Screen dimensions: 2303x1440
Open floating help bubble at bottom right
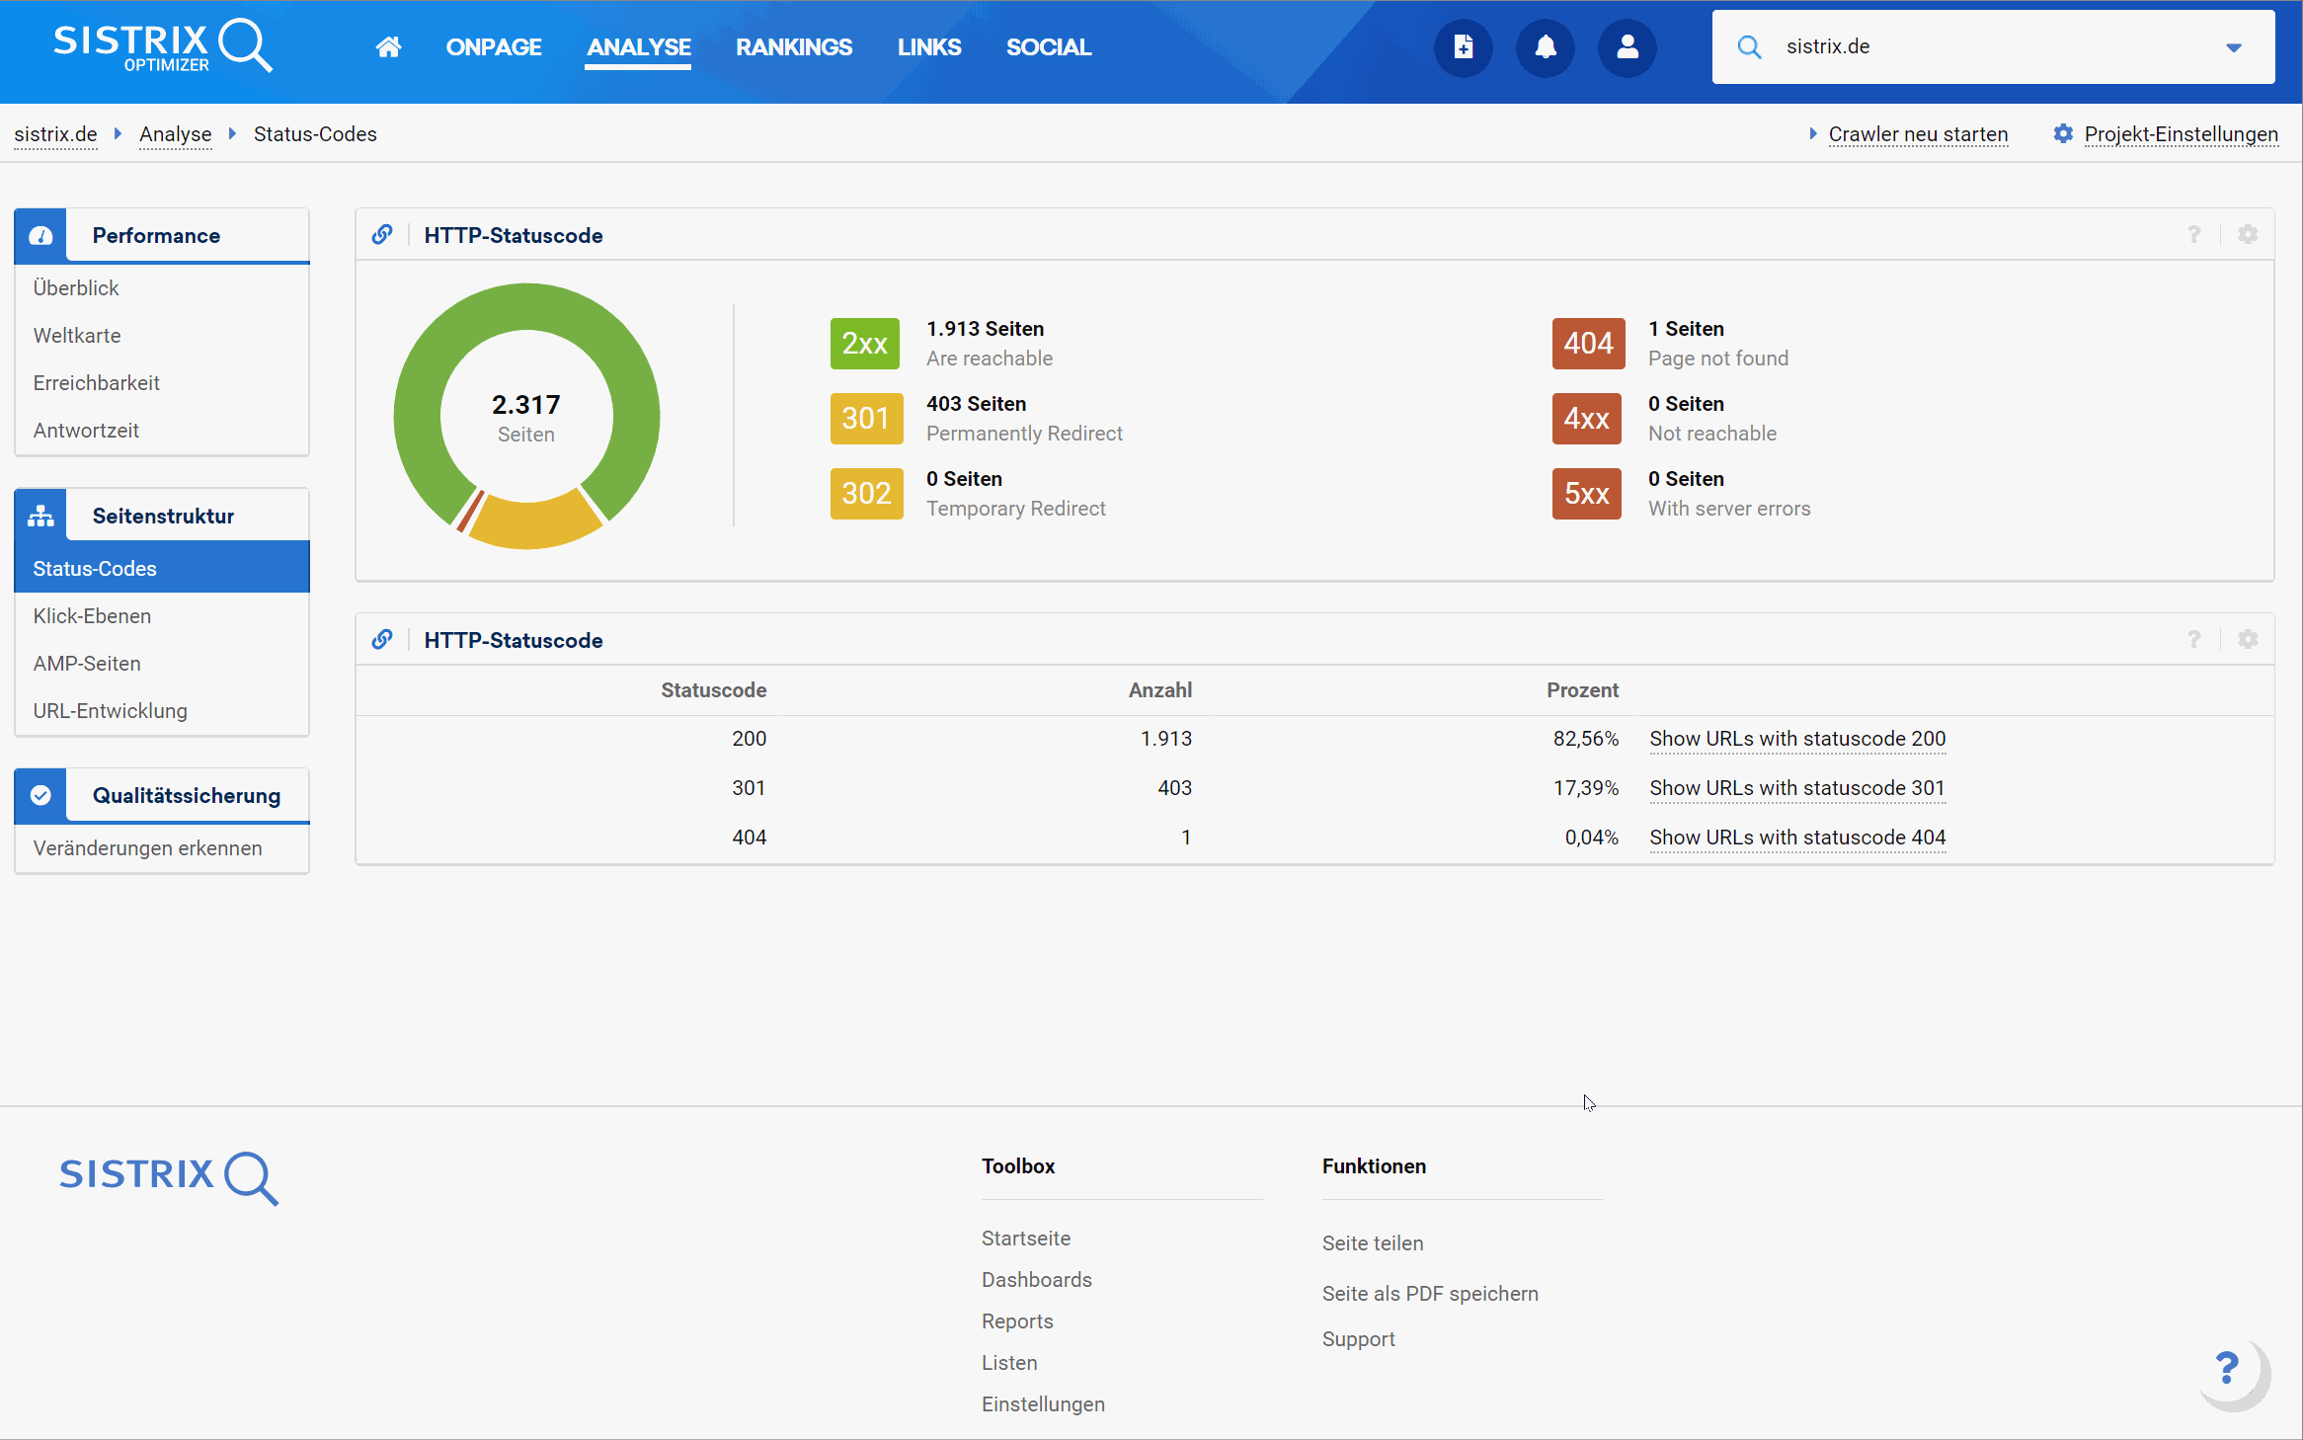pos(2229,1370)
